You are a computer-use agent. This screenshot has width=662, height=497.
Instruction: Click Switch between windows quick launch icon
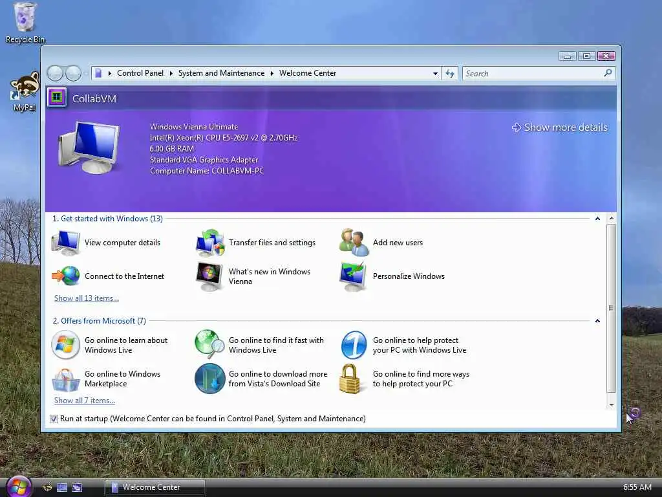(x=77, y=487)
